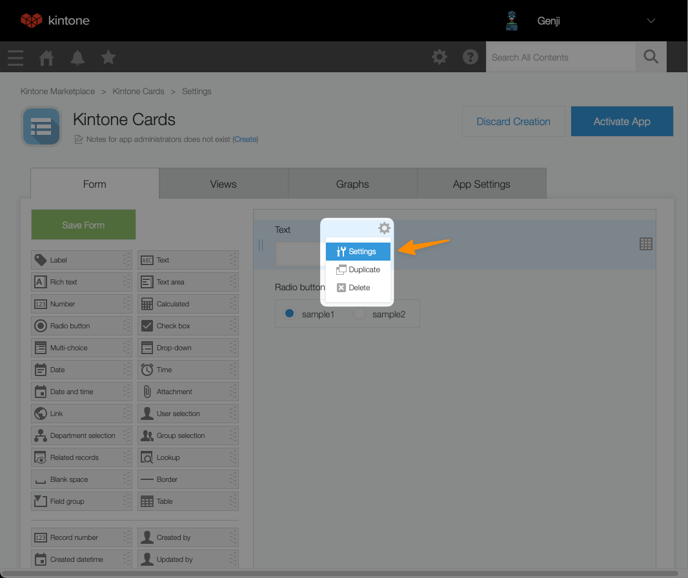Select the Calculated field type
The image size is (688, 578).
point(188,304)
